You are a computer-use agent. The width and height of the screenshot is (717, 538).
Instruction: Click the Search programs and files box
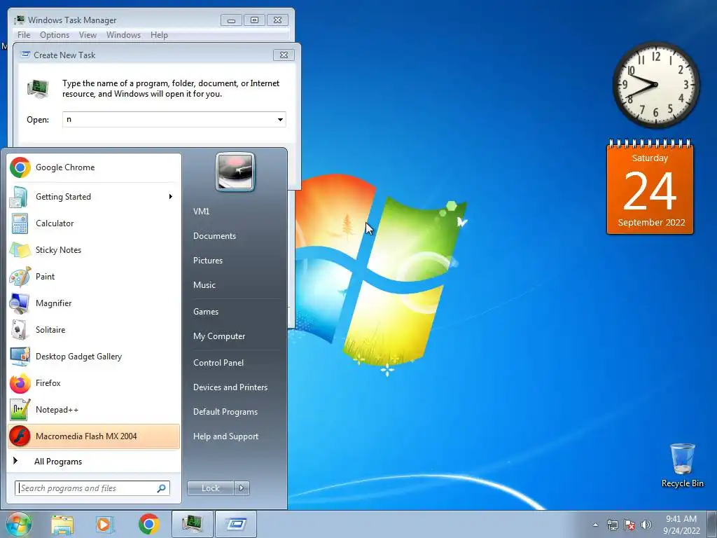[x=92, y=488]
